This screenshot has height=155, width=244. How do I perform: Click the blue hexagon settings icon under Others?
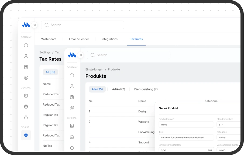(26, 135)
